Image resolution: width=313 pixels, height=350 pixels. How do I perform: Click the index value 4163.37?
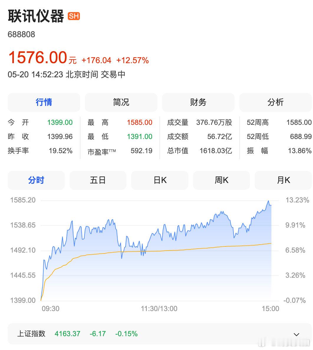point(67,334)
